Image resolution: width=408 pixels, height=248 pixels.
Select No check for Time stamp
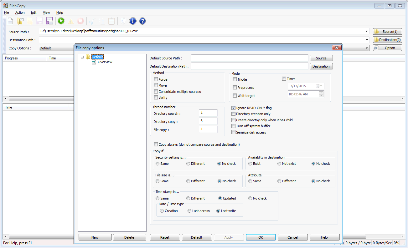(x=250, y=198)
